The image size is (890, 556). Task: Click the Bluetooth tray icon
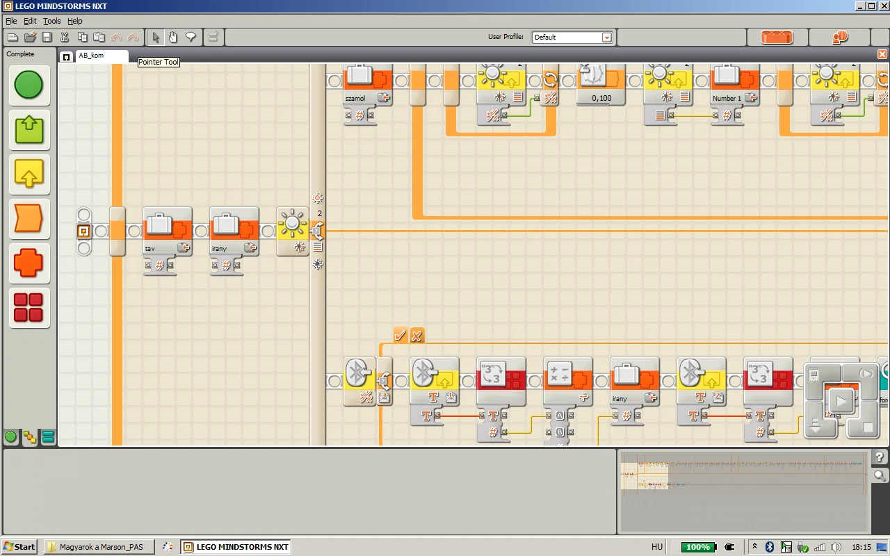(x=770, y=547)
